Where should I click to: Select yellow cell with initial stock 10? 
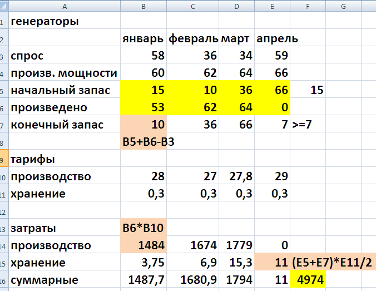[x=193, y=90]
